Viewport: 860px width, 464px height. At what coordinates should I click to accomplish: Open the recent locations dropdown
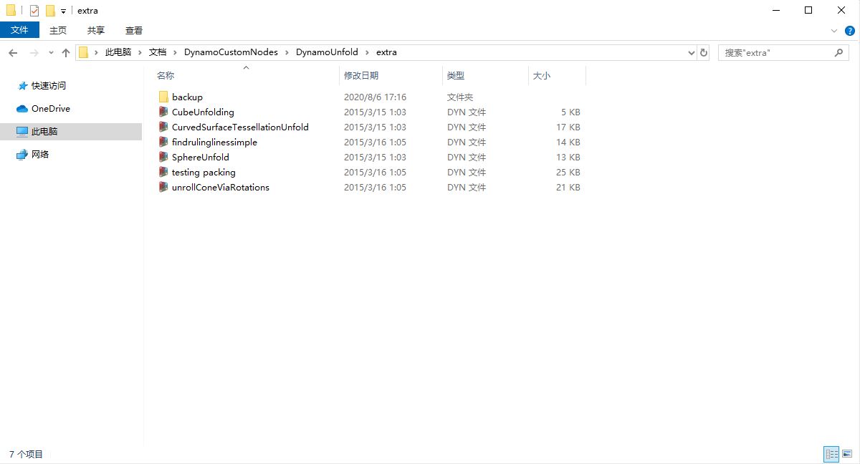[51, 53]
